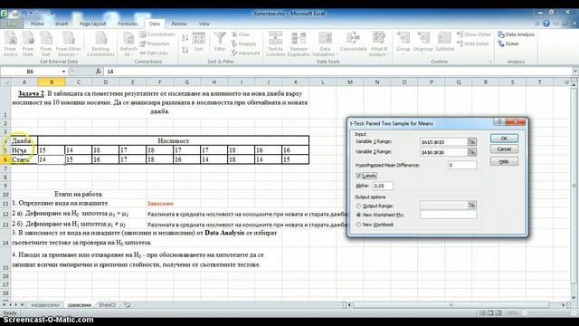Click the Connections ribbon button
This screenshot has height=326, width=579.
tap(157, 34)
